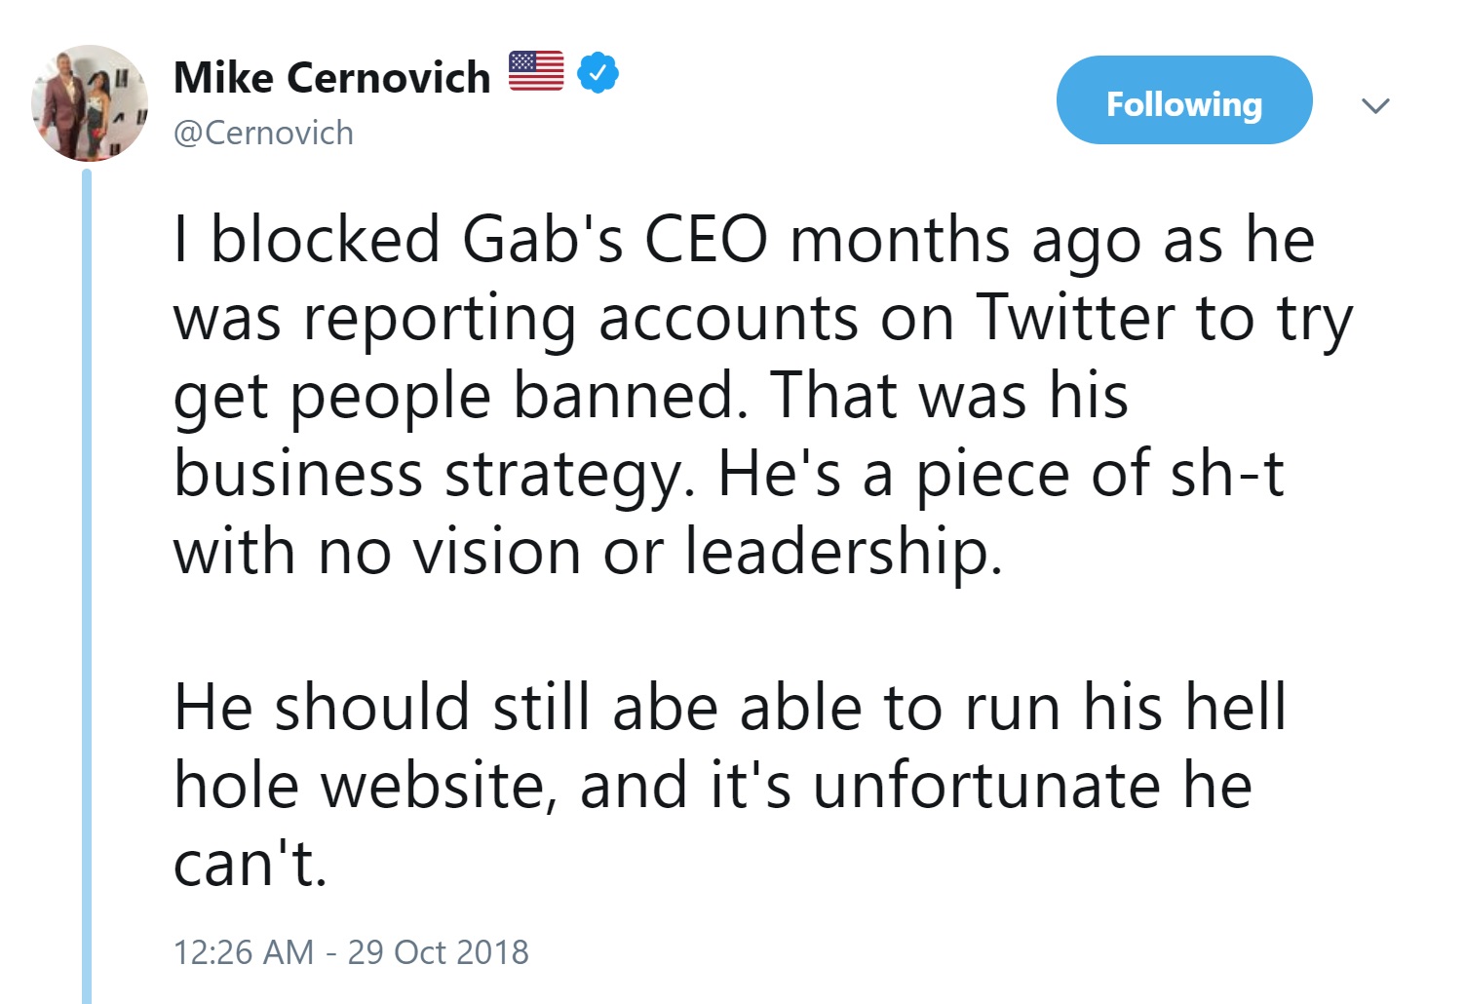Click the word "leadership." in tweet
The width and height of the screenshot is (1465, 1004).
843,552
